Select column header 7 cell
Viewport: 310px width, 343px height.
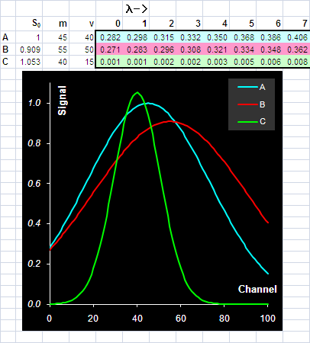click(296, 24)
